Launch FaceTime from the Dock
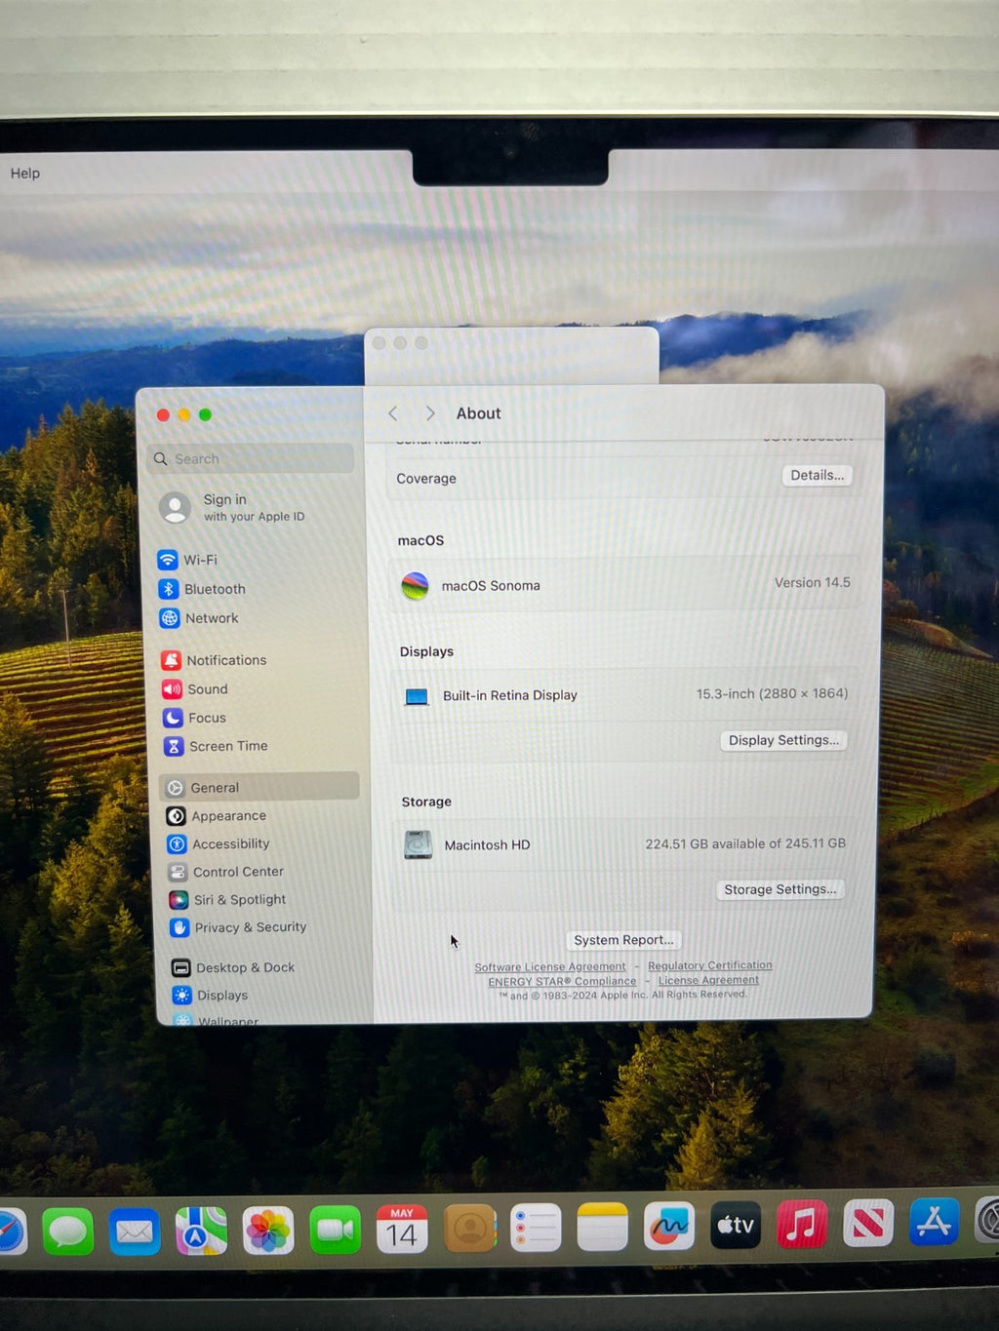This screenshot has height=1331, width=999. 335,1231
